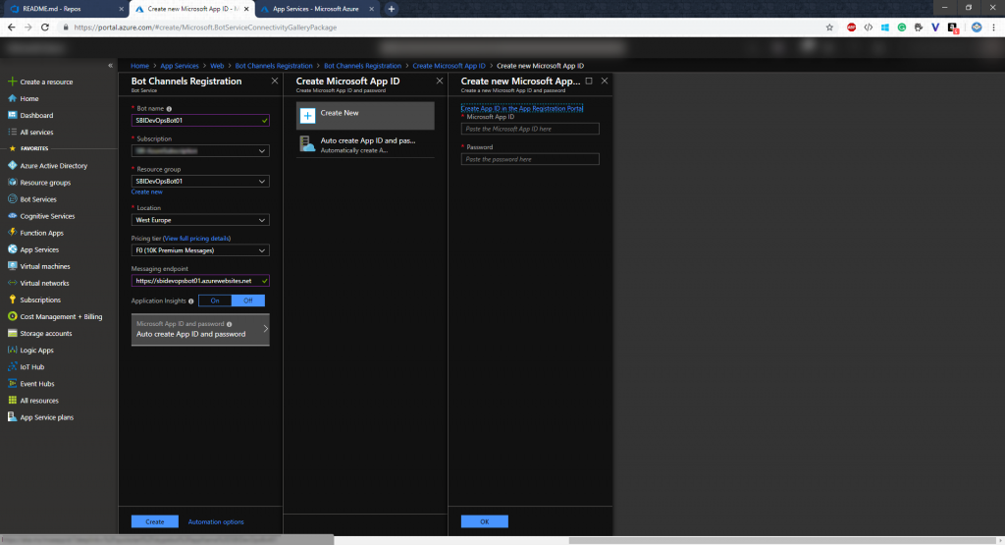
Task: Switch to README.md - Repos tab
Action: (x=67, y=9)
